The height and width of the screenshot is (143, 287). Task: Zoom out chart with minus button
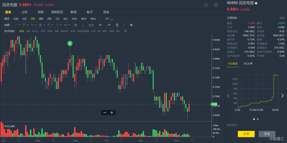click(x=105, y=113)
